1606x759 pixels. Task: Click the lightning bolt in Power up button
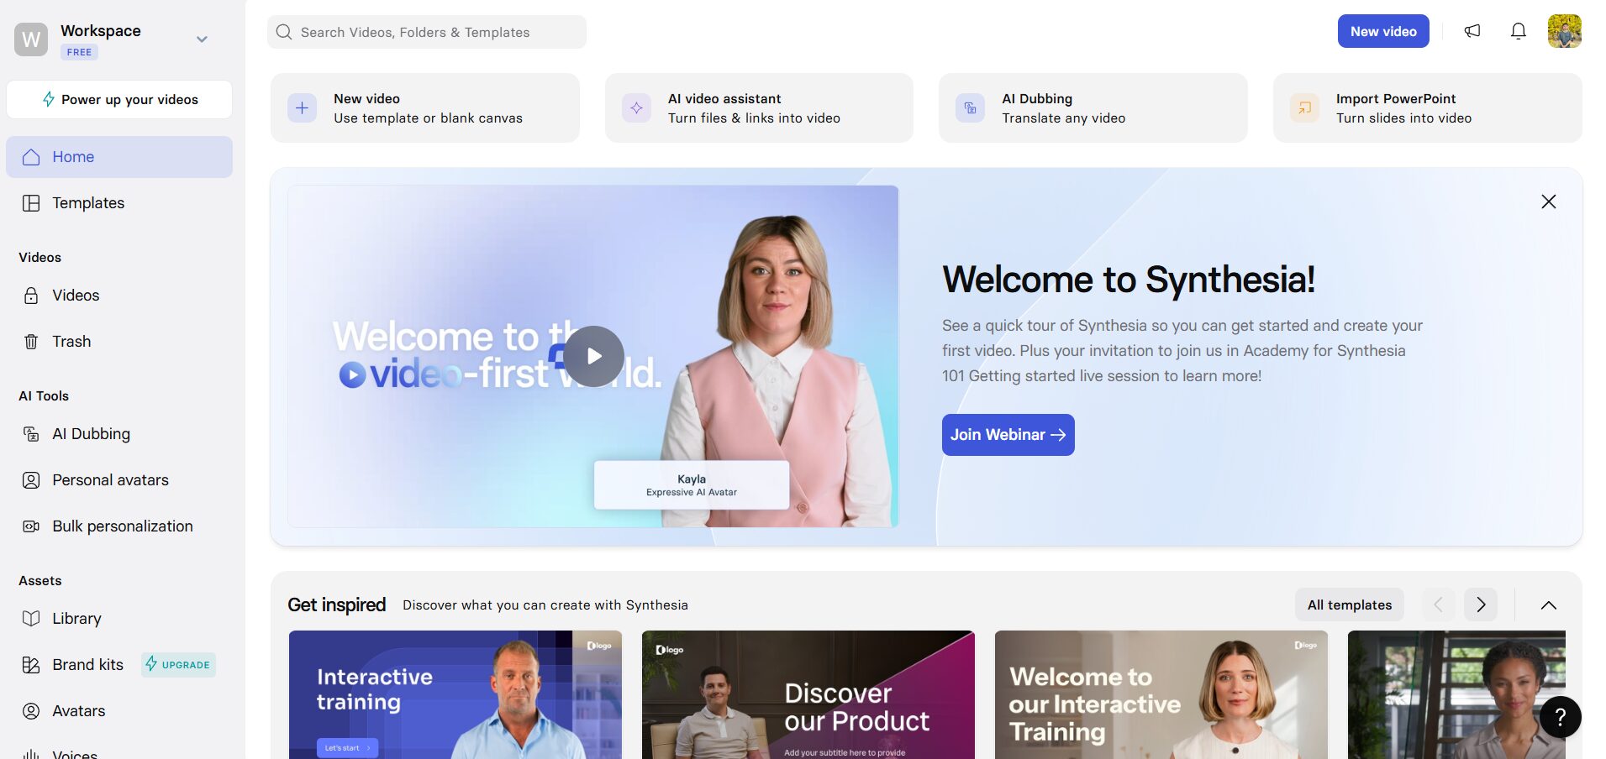pos(49,99)
